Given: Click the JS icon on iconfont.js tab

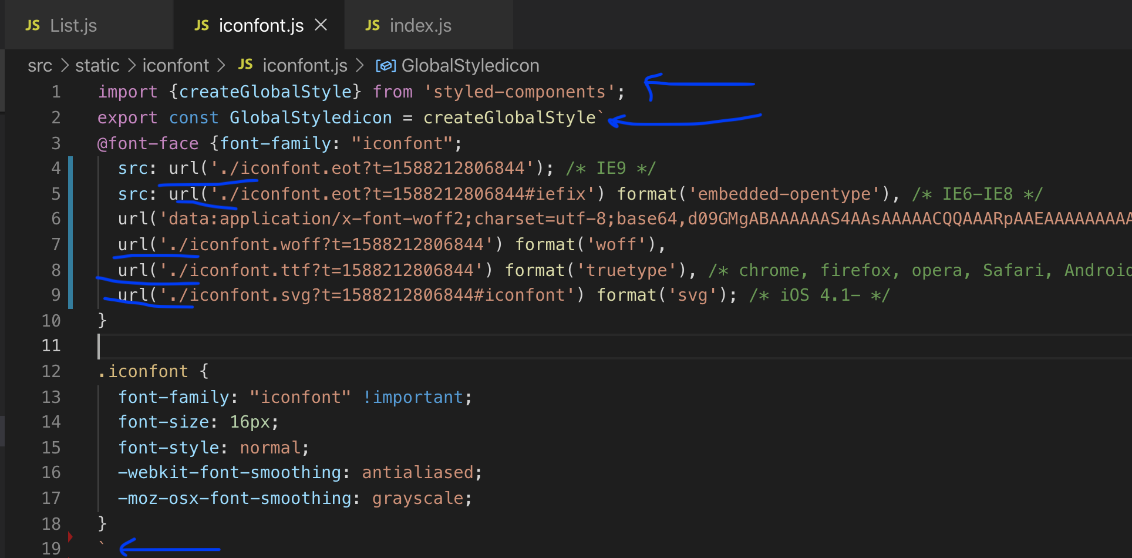Looking at the screenshot, I should click(x=202, y=26).
